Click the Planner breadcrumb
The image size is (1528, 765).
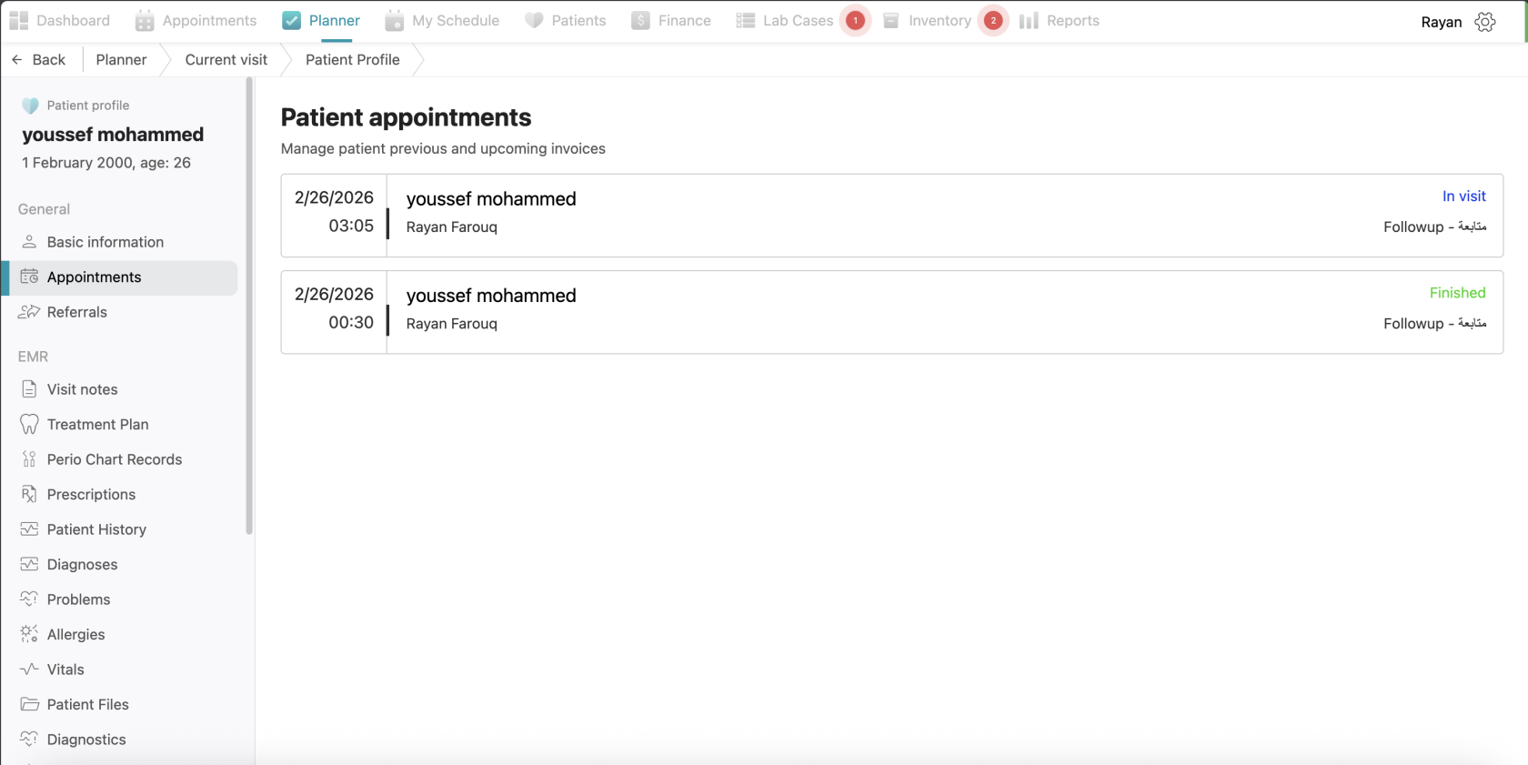[x=120, y=59]
